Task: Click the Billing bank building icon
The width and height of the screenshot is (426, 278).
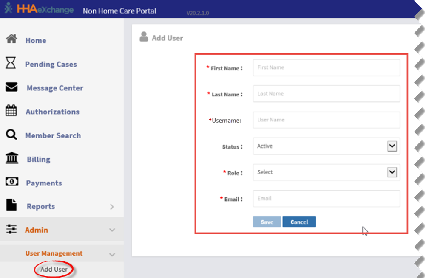Action: point(11,158)
